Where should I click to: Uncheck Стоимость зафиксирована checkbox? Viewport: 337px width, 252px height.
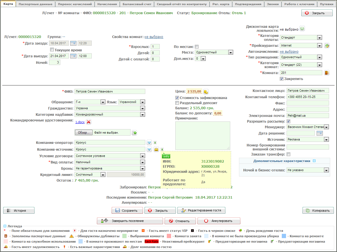pos(177,98)
